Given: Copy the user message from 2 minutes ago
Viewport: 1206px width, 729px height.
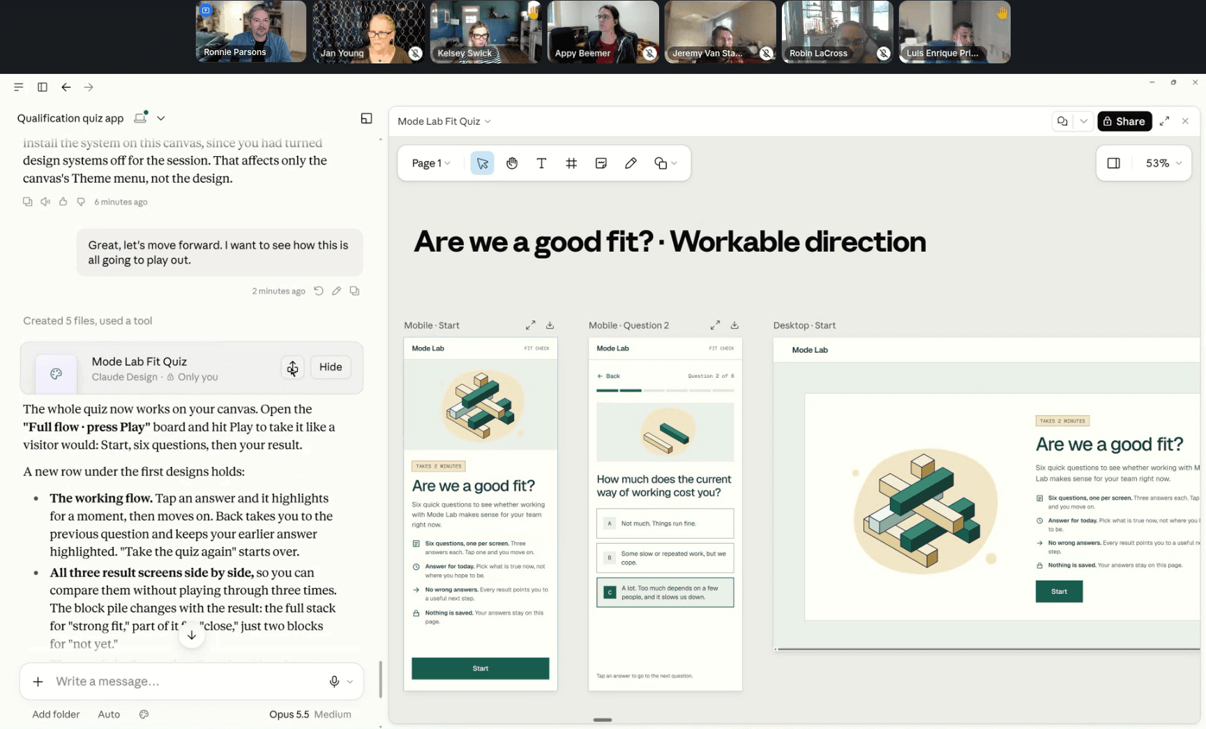Looking at the screenshot, I should click(354, 291).
